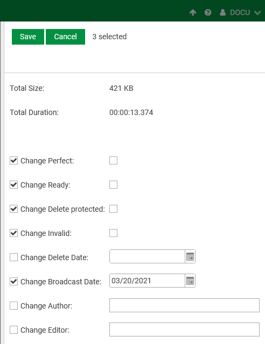
Task: Open the DOCU account menu
Action: click(240, 12)
